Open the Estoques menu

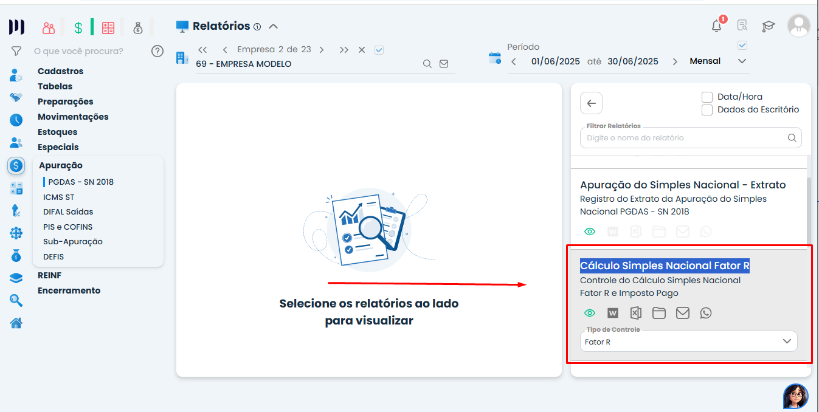(58, 132)
